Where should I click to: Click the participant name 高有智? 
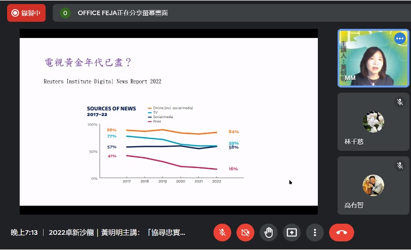point(354,205)
